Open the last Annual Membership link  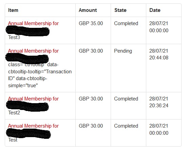[x=33, y=126]
